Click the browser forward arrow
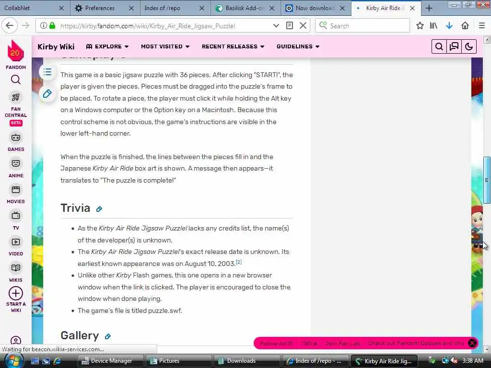Screen dimensions: 491x368 point(25,26)
